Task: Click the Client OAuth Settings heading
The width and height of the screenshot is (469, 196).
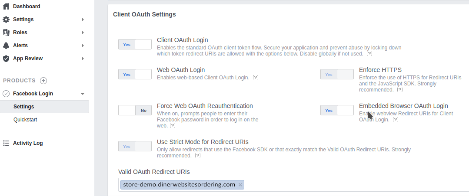Action: click(x=144, y=14)
